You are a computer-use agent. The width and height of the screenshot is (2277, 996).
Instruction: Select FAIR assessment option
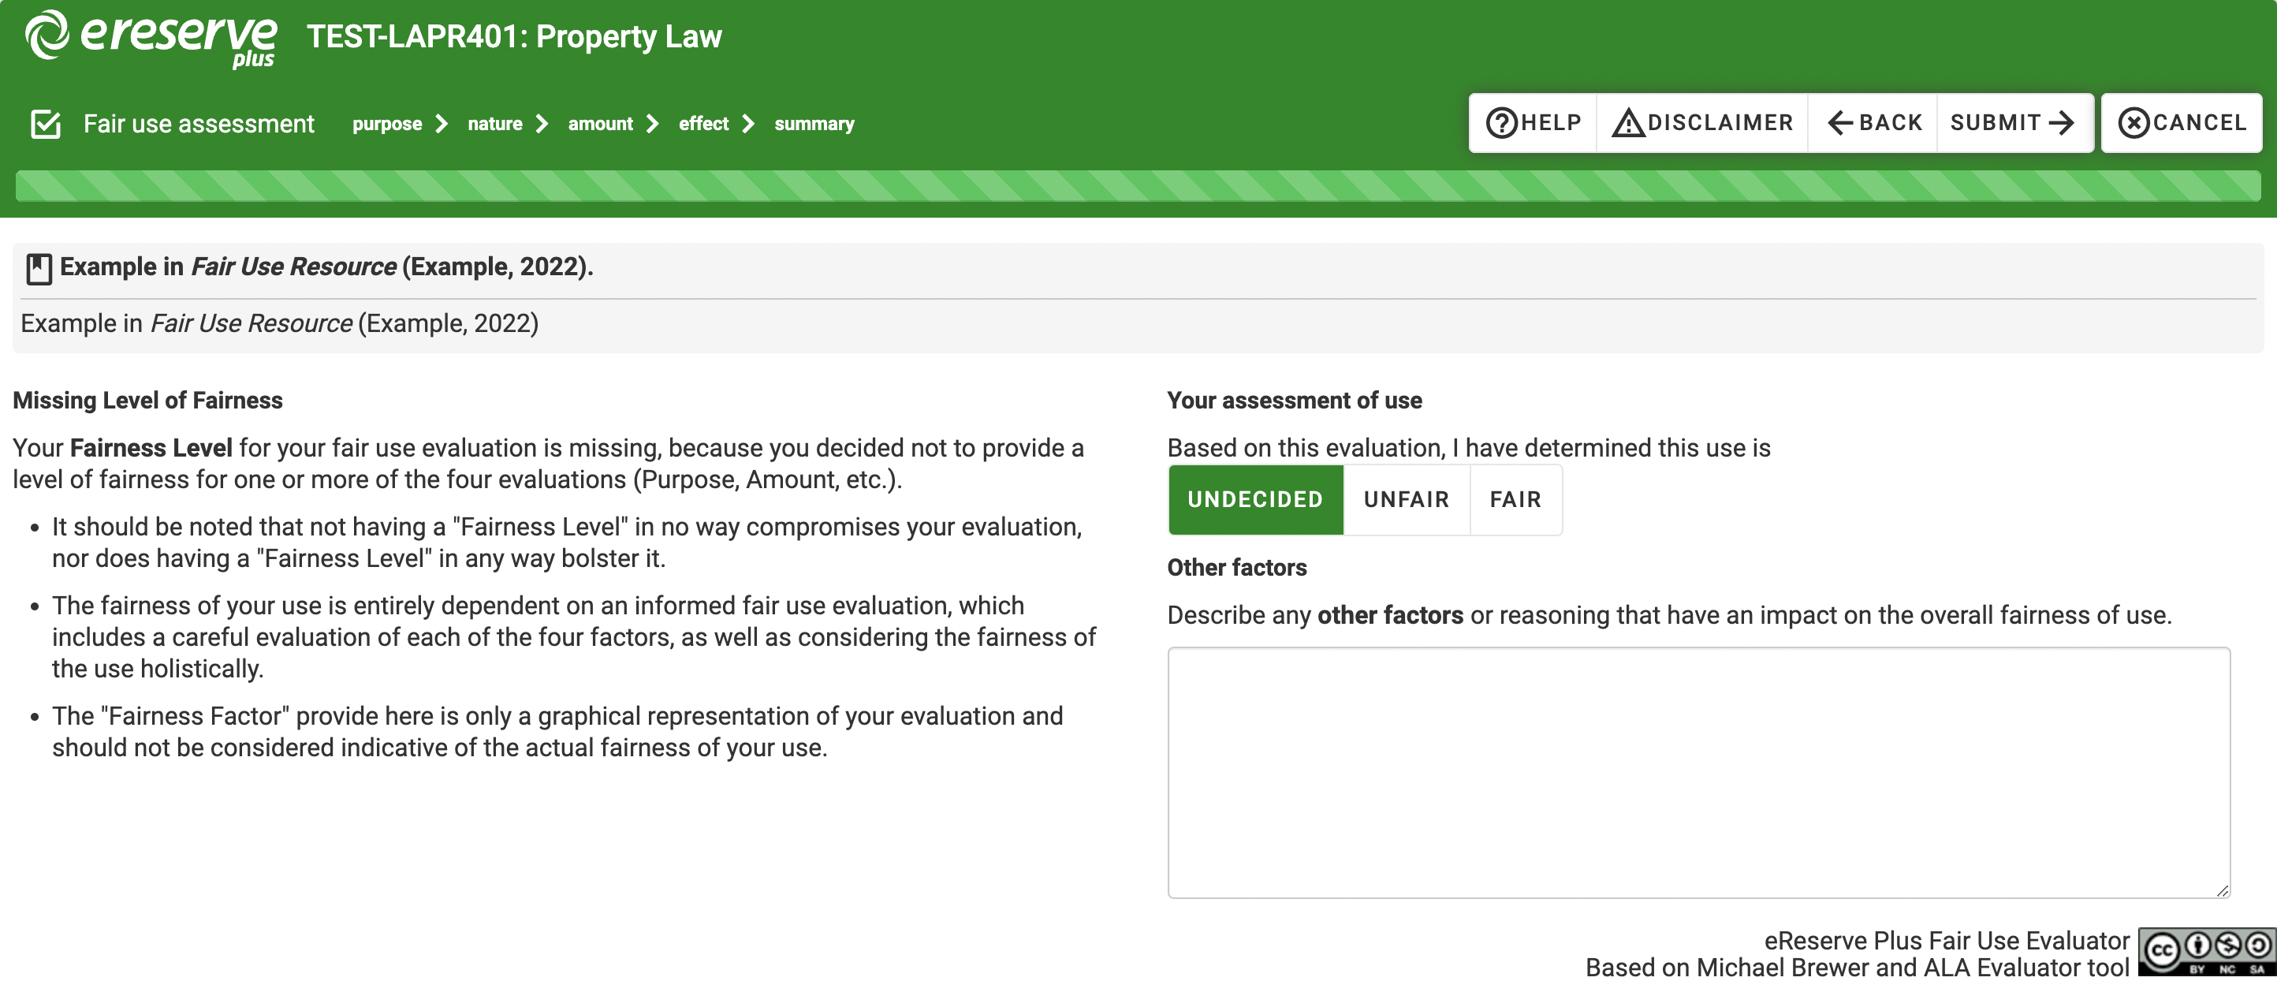[1516, 499]
